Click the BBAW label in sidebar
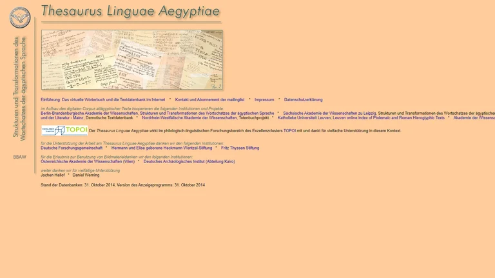 20,157
